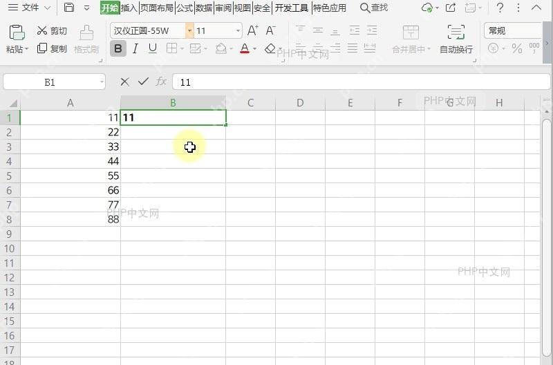Image resolution: width=553 pixels, height=365 pixels.
Task: Select column C header
Action: (250, 103)
